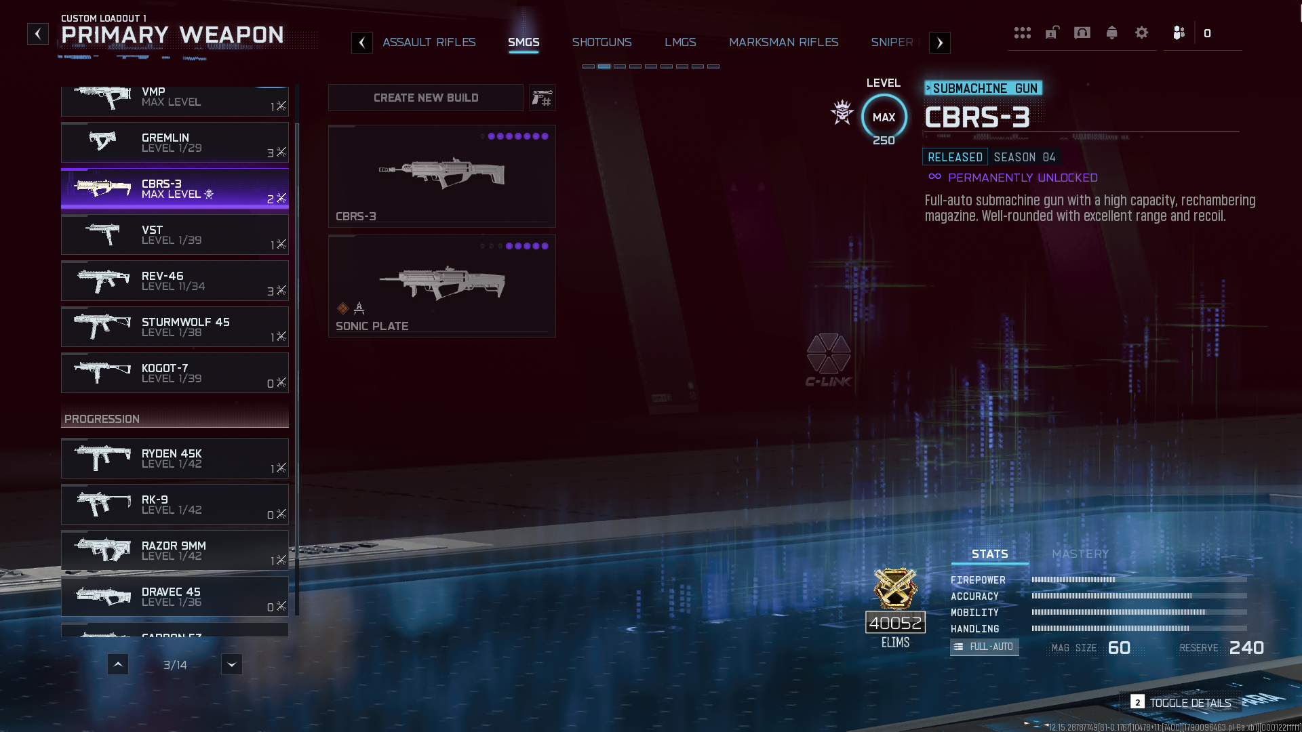The width and height of the screenshot is (1302, 732).
Task: Select the Kogot-7 weapon row
Action: pos(175,373)
